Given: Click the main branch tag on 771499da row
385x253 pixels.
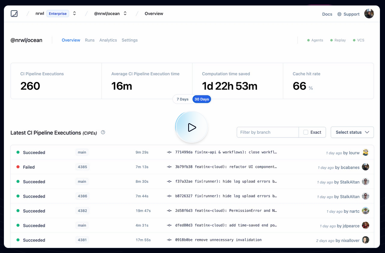Looking at the screenshot, I should point(82,152).
